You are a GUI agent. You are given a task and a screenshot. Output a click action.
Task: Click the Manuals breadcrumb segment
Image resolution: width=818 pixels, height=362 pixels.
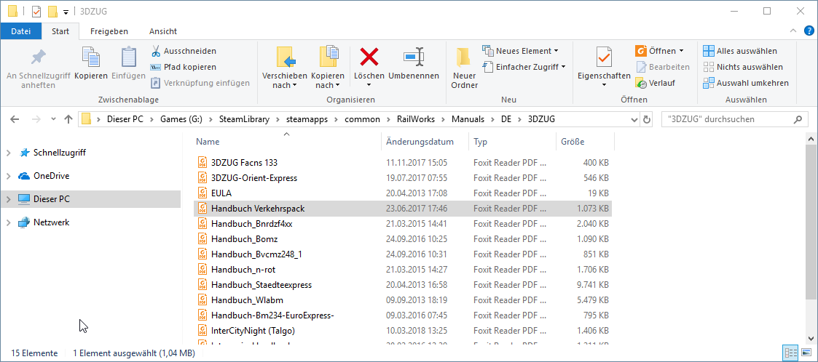point(467,119)
